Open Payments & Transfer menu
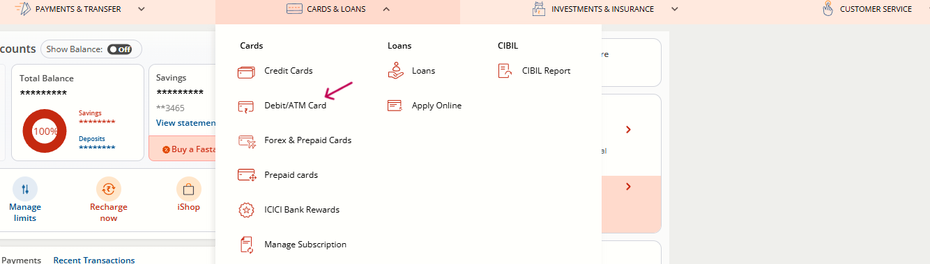Viewport: 930px width, 264px height. (78, 9)
